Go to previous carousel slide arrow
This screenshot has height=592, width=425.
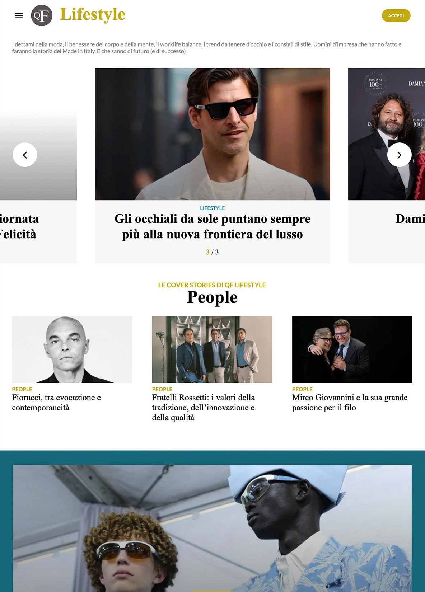tap(25, 155)
